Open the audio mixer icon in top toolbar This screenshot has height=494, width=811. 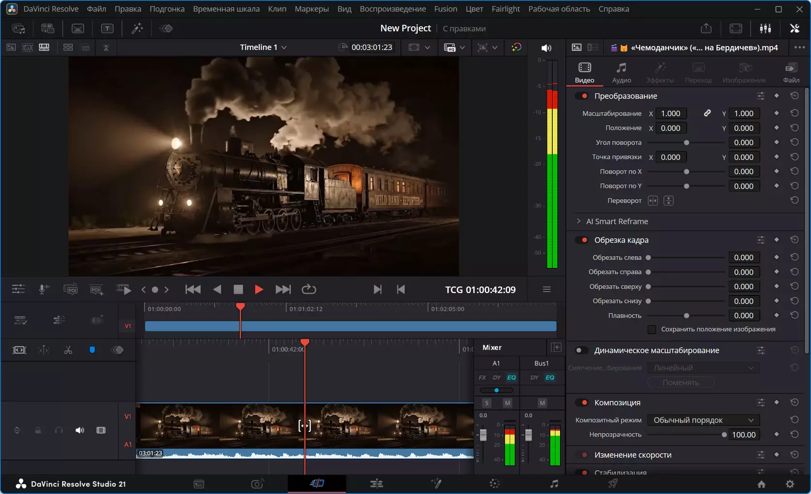click(x=765, y=29)
